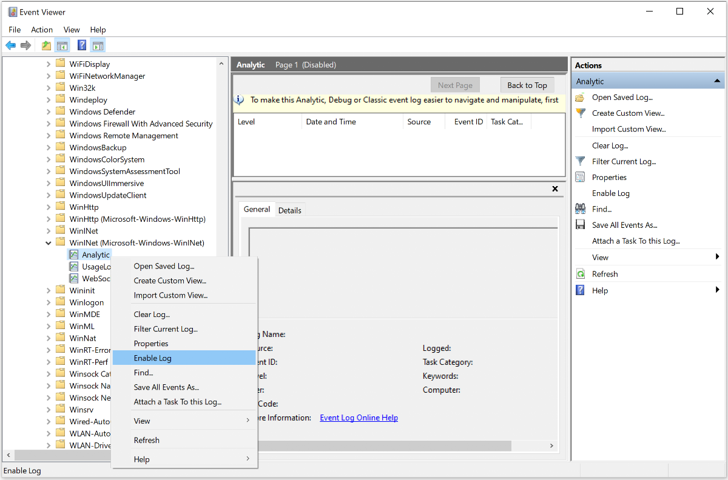
Task: Close the event preview pane with X
Action: click(x=554, y=189)
